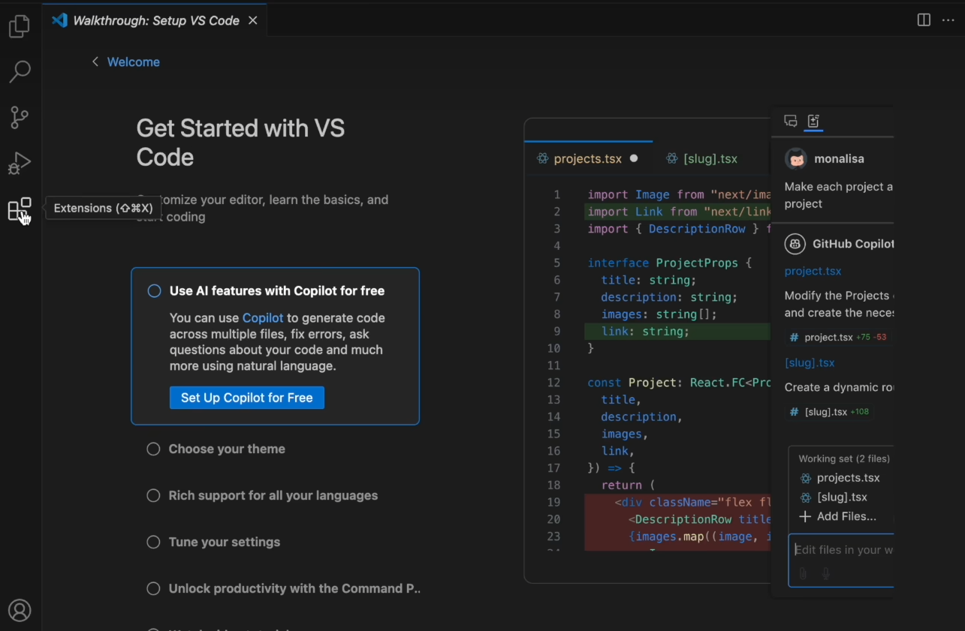
Task: Click the monalisa avatar in preview
Action: click(795, 159)
